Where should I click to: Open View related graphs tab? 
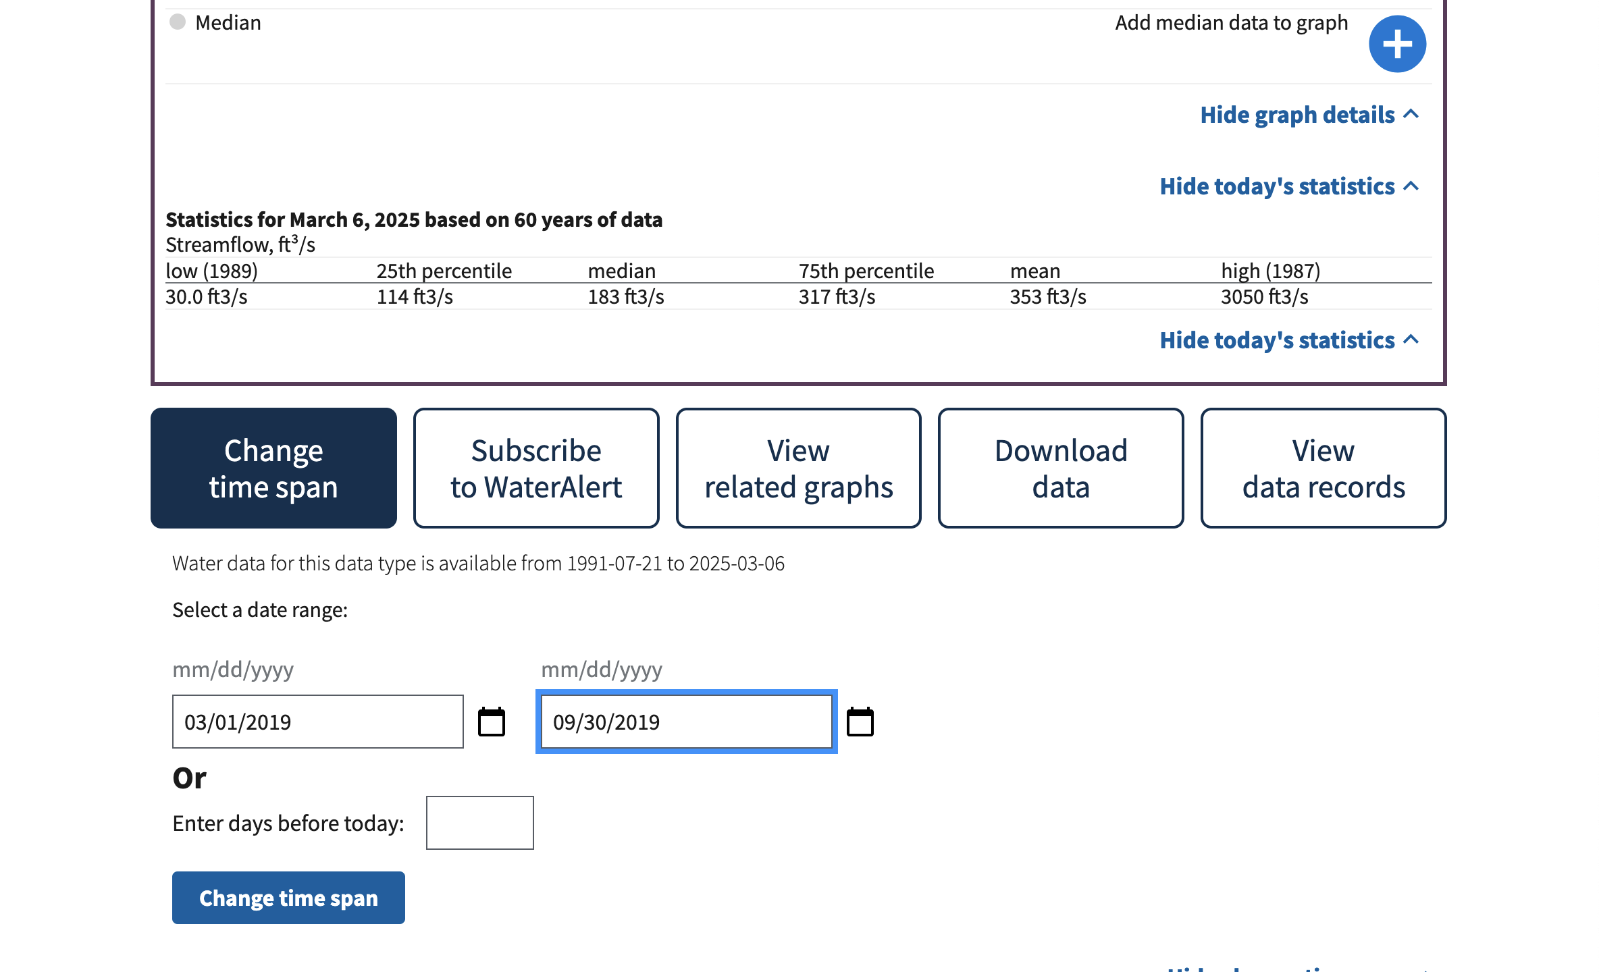tap(799, 468)
